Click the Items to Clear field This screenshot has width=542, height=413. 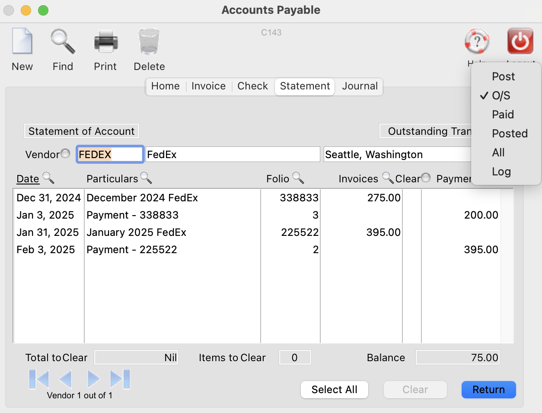[x=295, y=358]
